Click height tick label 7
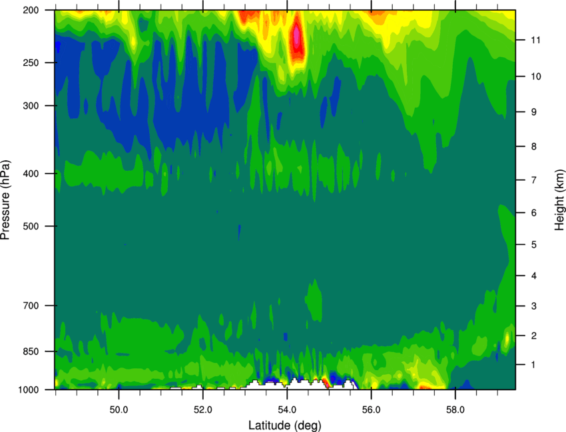 click(533, 180)
